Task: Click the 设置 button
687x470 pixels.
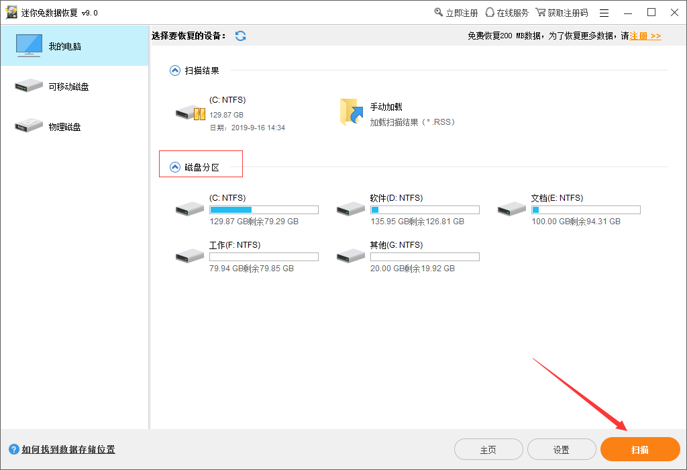Action: click(562, 449)
